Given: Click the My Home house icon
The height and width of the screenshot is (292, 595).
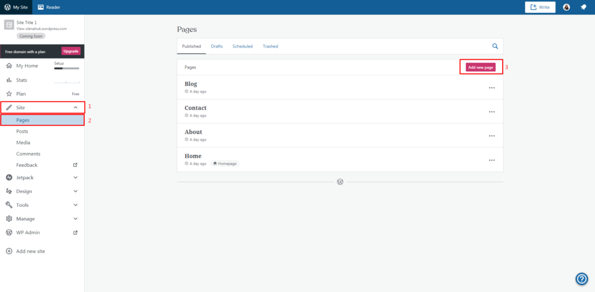Looking at the screenshot, I should pos(9,66).
